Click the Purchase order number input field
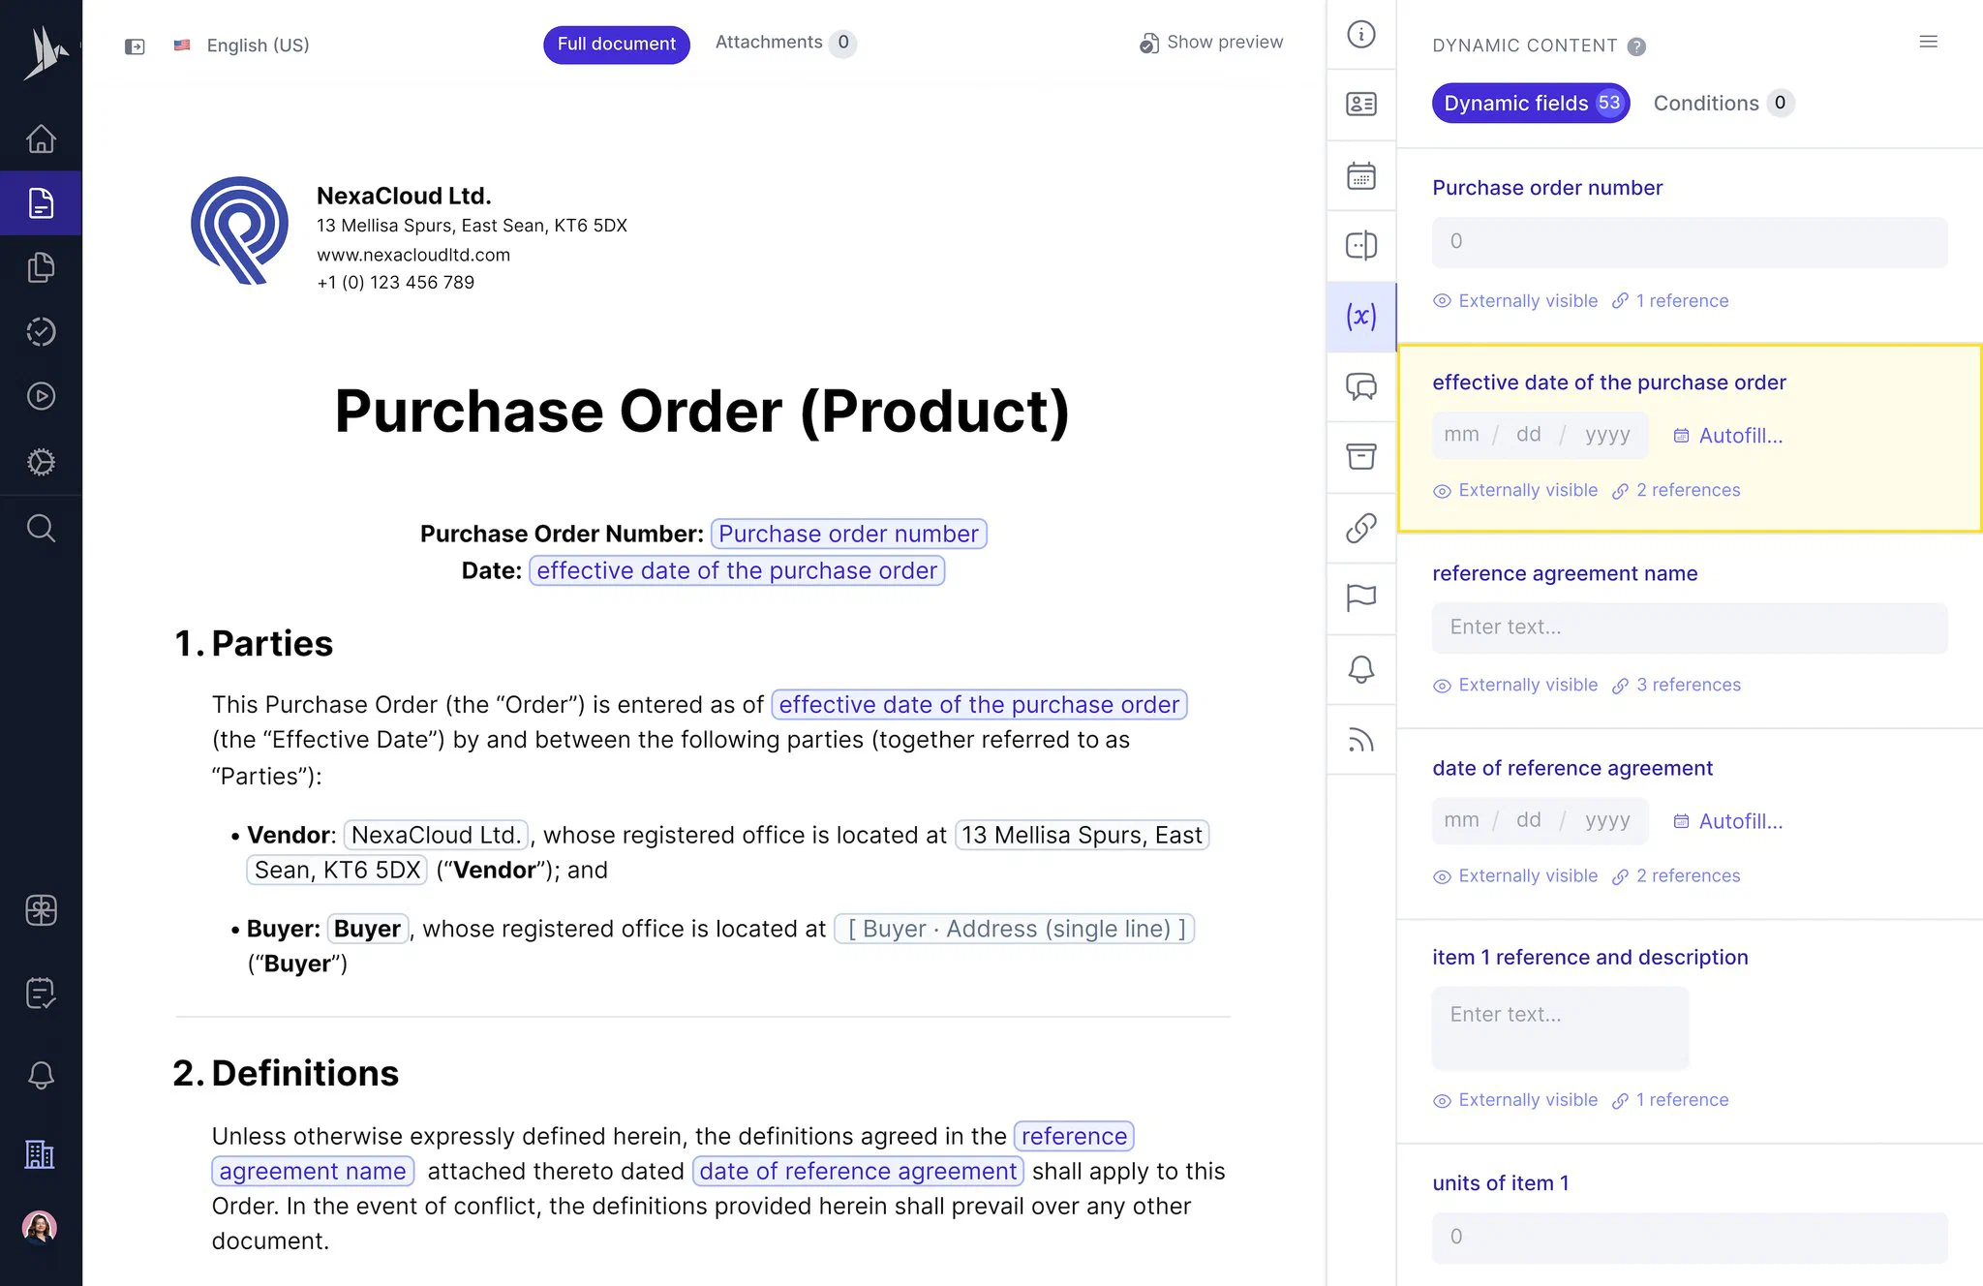 click(1690, 242)
